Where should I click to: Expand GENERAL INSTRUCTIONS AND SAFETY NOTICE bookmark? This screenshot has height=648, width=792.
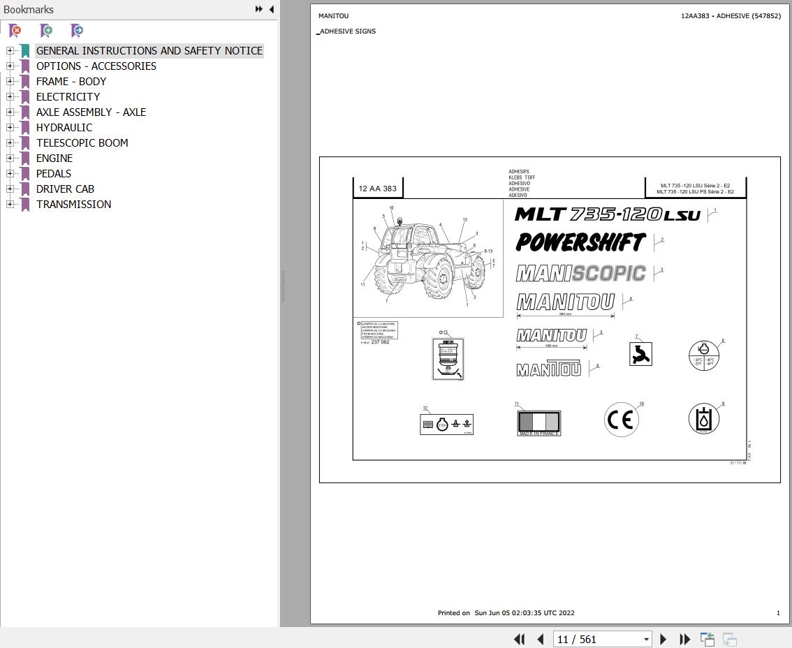(10, 50)
